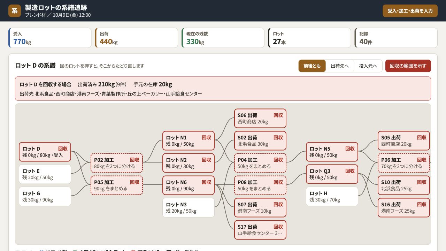
Task: Open the S17 出荷 shipment node
Action: pos(260,230)
